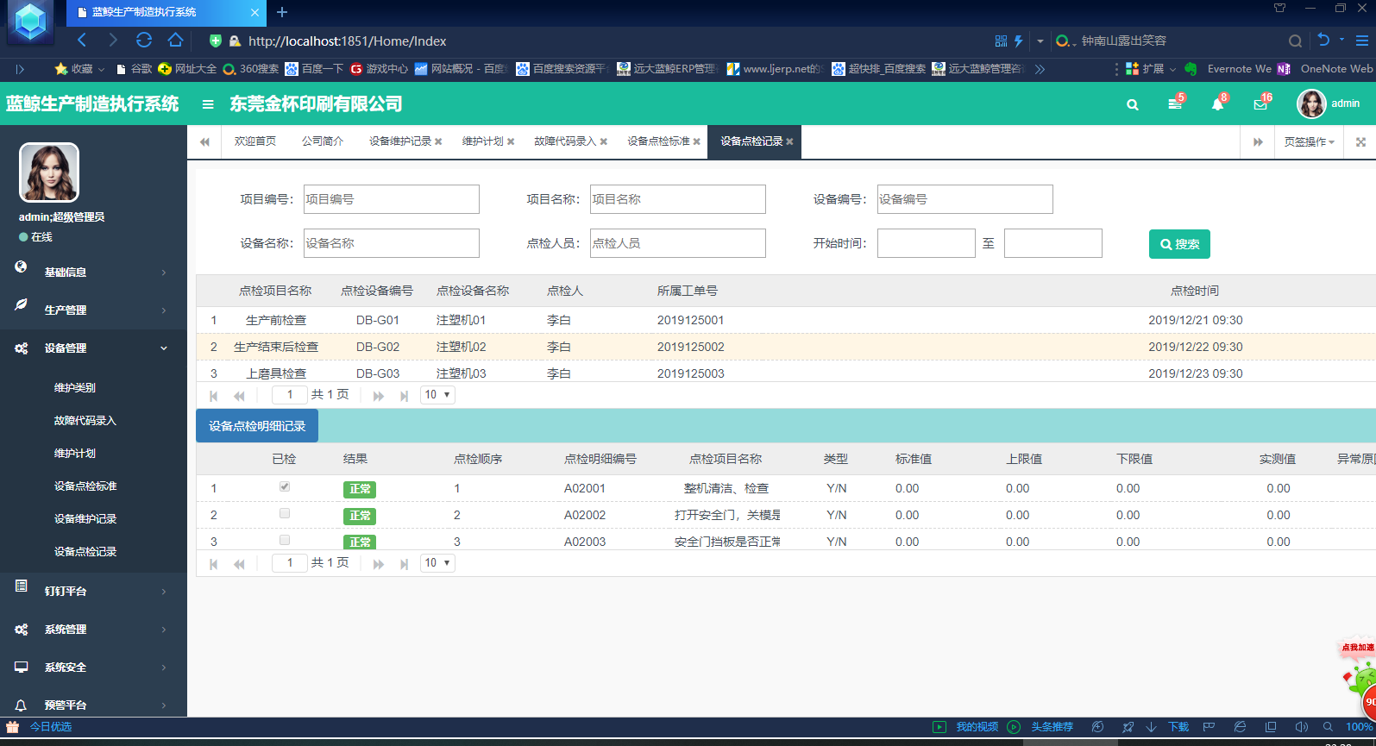Viewport: 1376px width, 746px height.
Task: Toggle sidebar with hamburger menu icon
Action: pyautogui.click(x=208, y=104)
